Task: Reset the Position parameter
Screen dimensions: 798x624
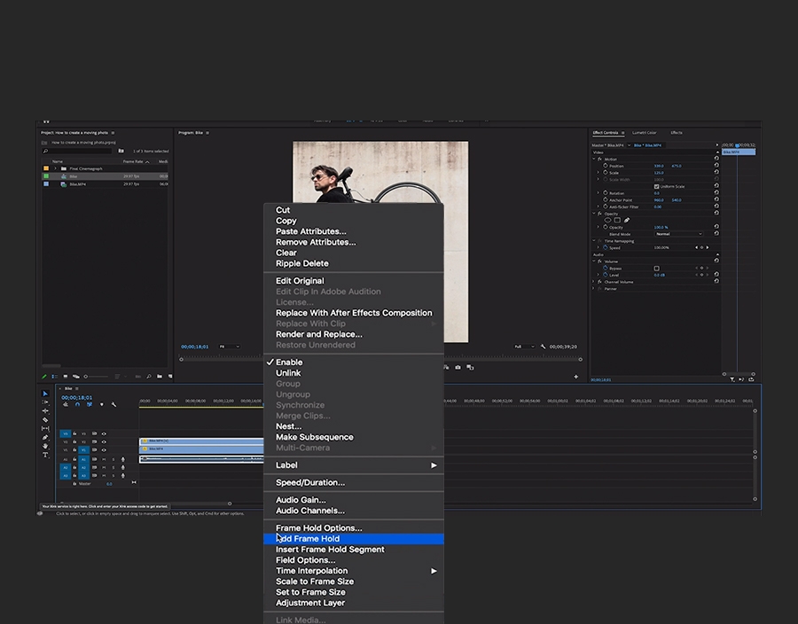Action: pos(716,165)
